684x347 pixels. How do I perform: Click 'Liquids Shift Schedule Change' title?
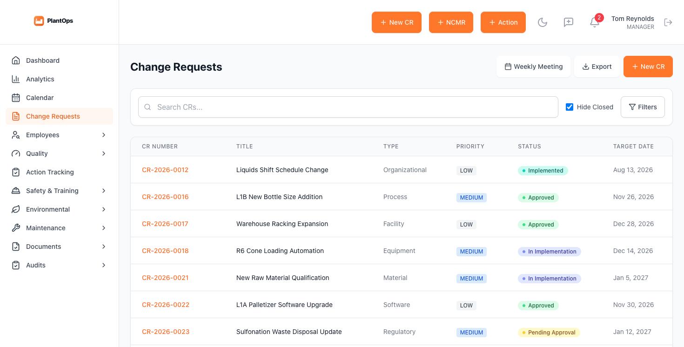pos(282,170)
